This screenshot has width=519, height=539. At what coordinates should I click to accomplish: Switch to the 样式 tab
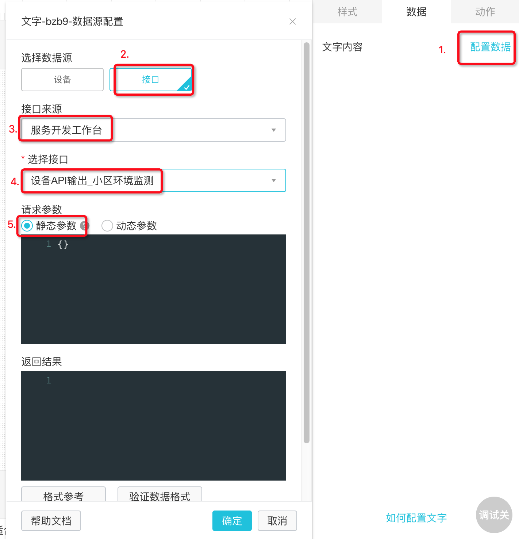(x=347, y=12)
